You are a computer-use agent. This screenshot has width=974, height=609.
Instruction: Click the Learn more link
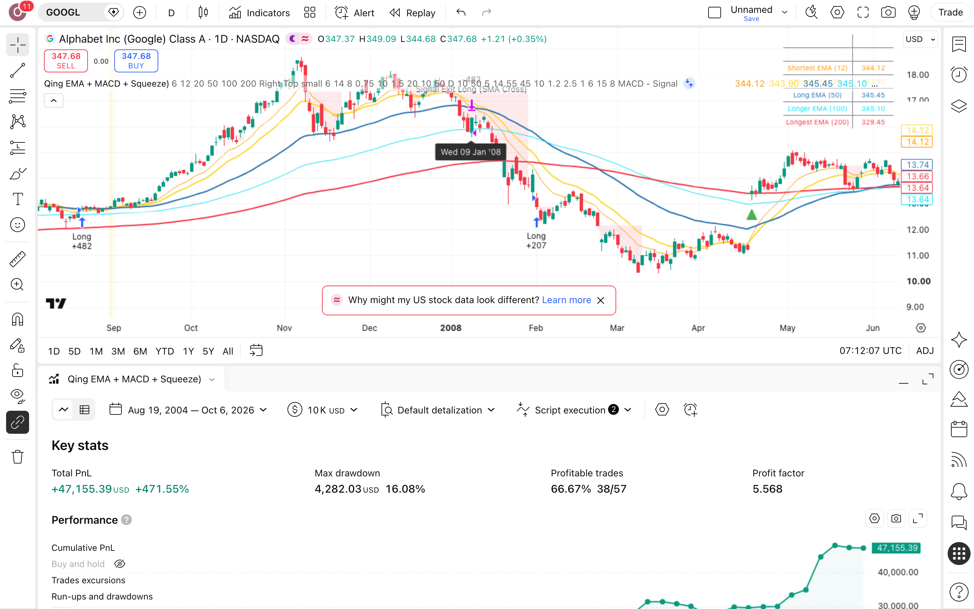[566, 300]
